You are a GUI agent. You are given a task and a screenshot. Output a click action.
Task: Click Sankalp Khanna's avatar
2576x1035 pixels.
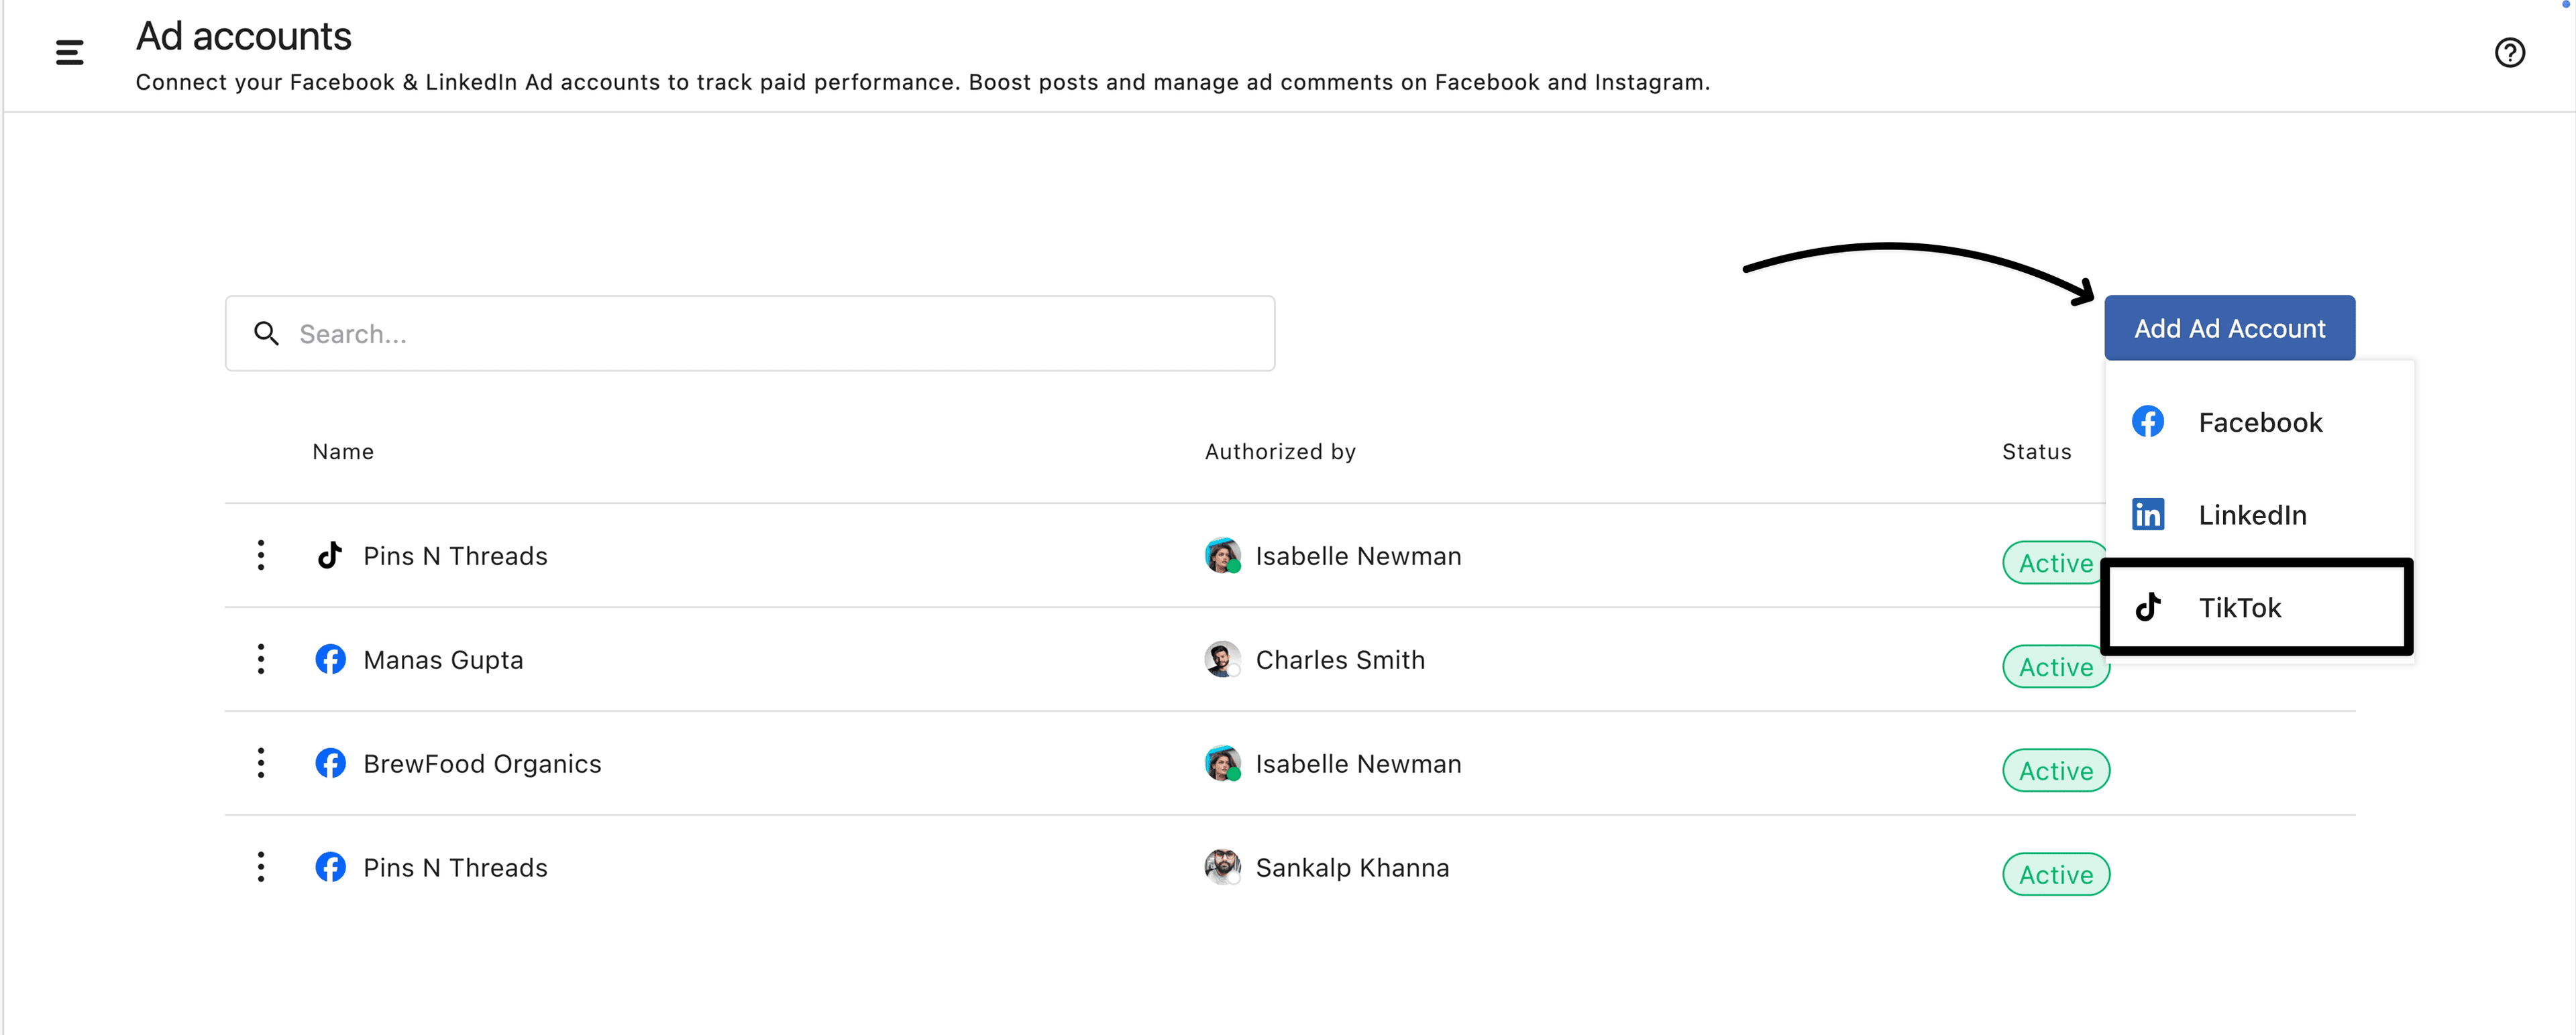1222,867
